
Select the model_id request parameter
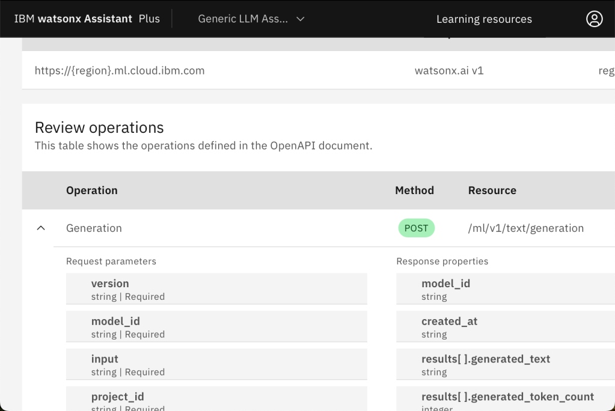[x=216, y=327]
